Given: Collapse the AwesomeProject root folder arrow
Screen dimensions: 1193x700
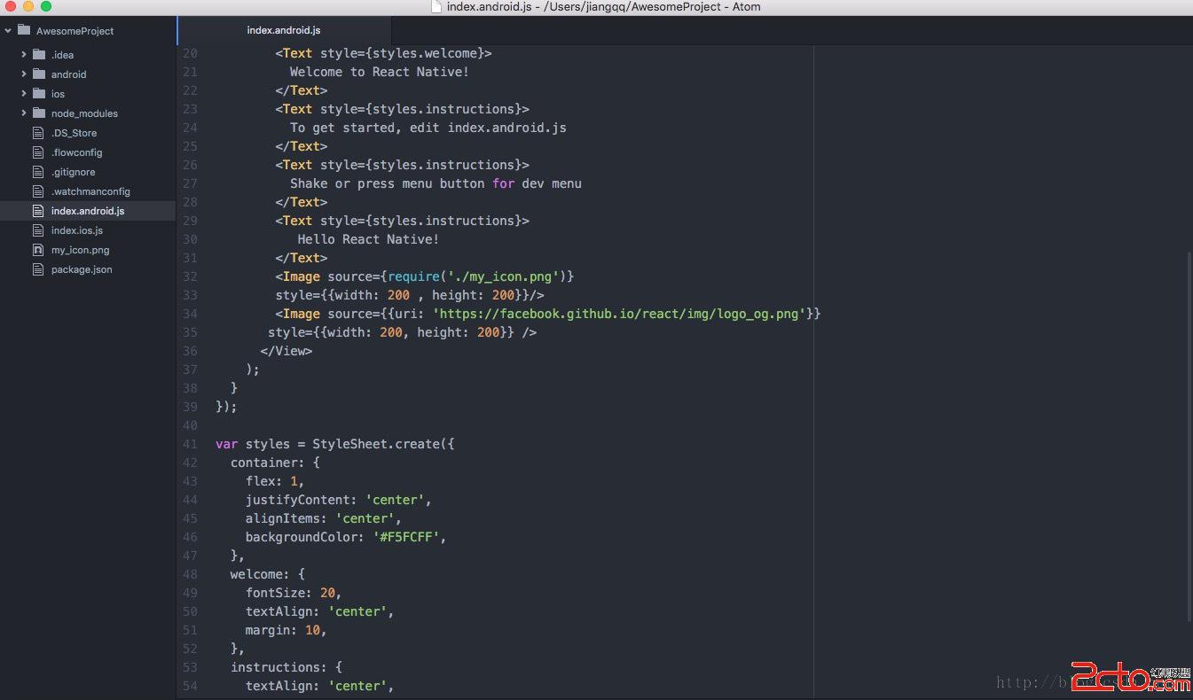Looking at the screenshot, I should click(x=8, y=30).
